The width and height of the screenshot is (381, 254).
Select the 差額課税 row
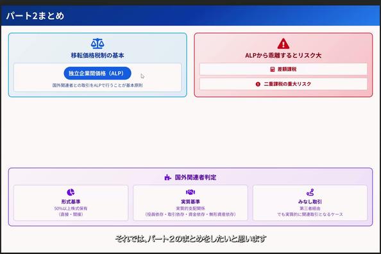pos(284,69)
